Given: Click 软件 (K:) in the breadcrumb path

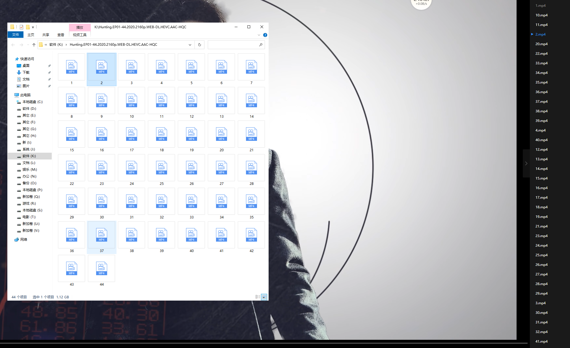Looking at the screenshot, I should tap(56, 45).
